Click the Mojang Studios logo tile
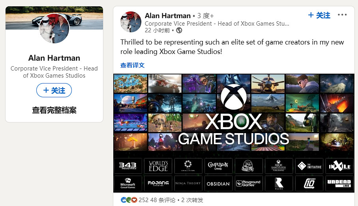This screenshot has width=358, height=206. [158, 183]
